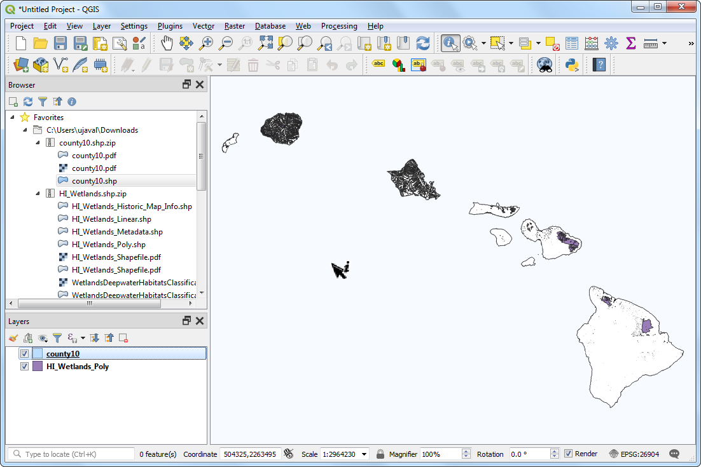Open the layer styling panel paintbrush

pyautogui.click(x=13, y=338)
